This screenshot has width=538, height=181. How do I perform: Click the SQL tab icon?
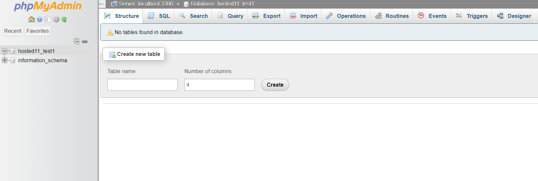pyautogui.click(x=151, y=16)
